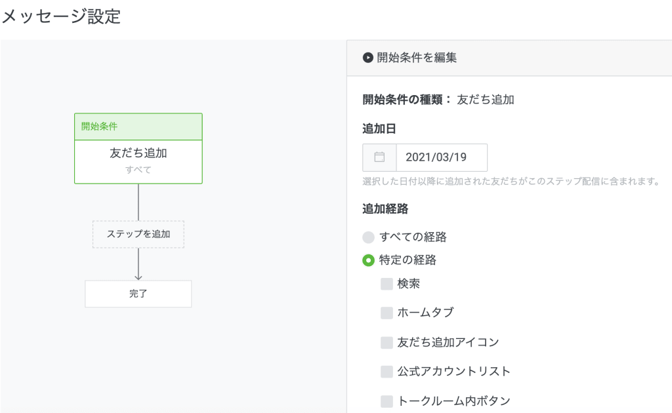
Task: Click the play icon next to 開始条件を編集
Action: pos(367,57)
